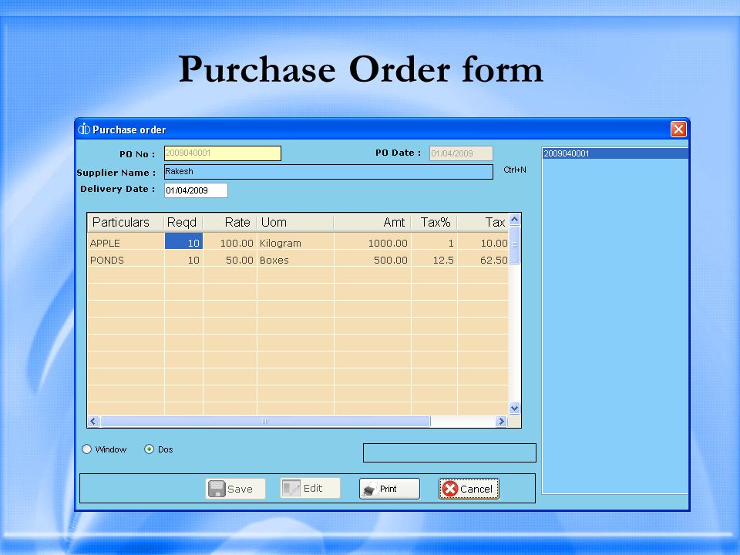
Task: Click the Reqd cell of the PONDS row
Action: point(183,260)
